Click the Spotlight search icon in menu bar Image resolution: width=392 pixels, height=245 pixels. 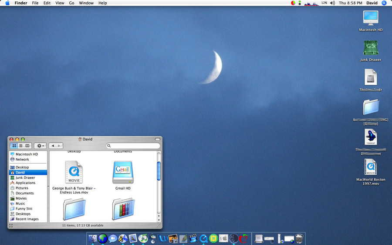pos(384,3)
